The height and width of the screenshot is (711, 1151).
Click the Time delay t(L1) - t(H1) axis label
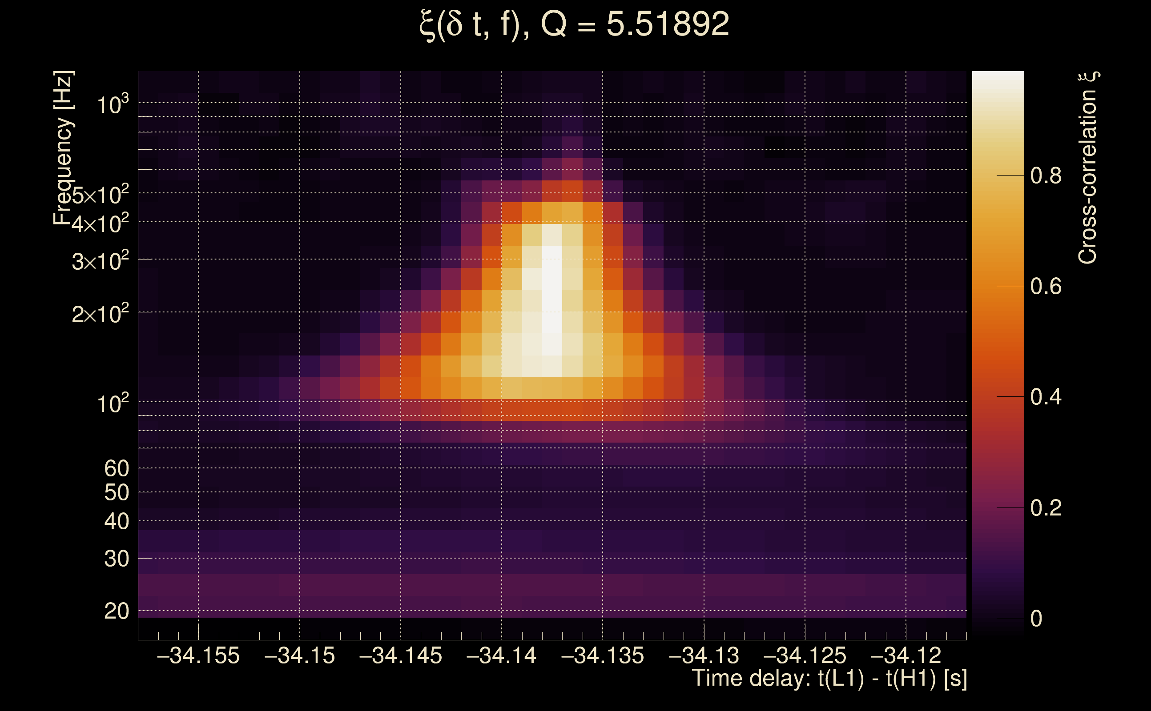click(829, 679)
